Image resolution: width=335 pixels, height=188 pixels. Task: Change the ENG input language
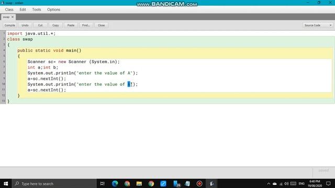tap(301, 183)
